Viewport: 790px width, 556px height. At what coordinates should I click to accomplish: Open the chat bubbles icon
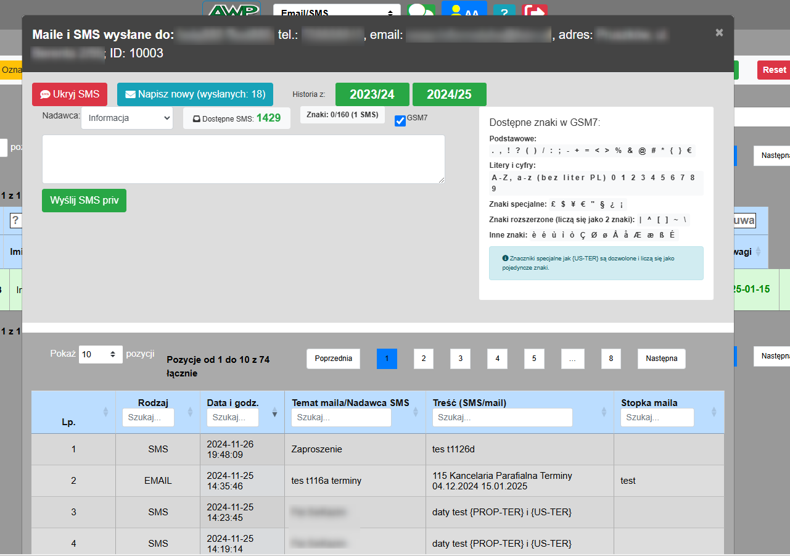point(421,10)
